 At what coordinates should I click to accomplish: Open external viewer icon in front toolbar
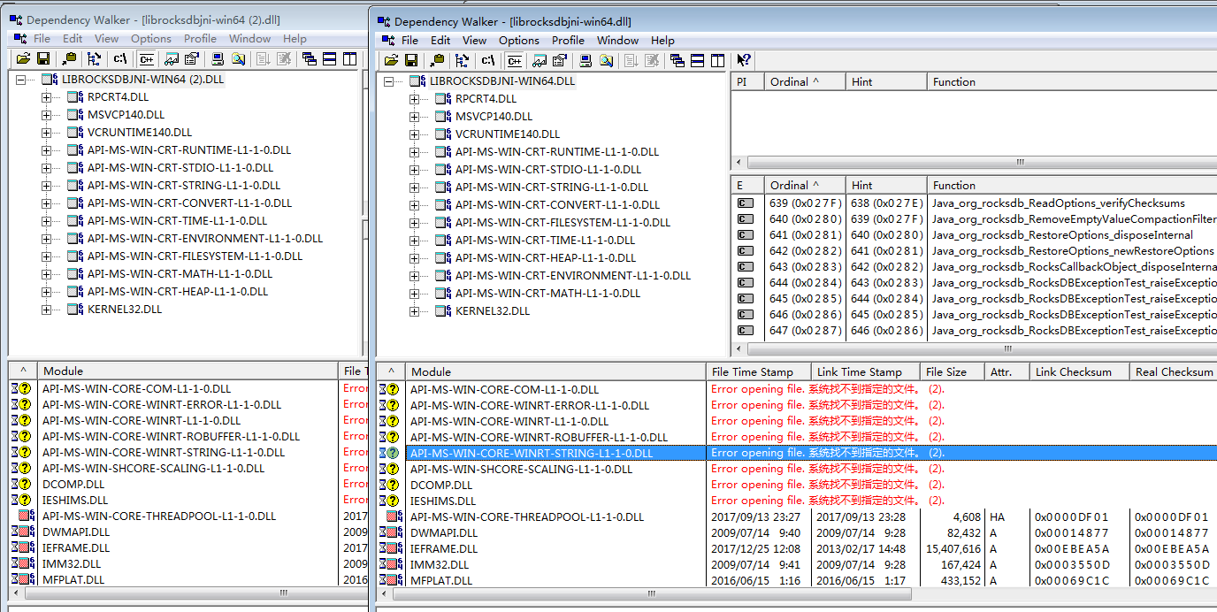click(540, 60)
